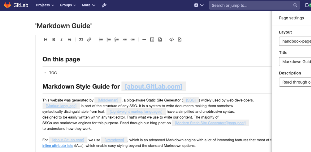Toggle bold formatting
This screenshot has height=152, width=311.
[53, 40]
